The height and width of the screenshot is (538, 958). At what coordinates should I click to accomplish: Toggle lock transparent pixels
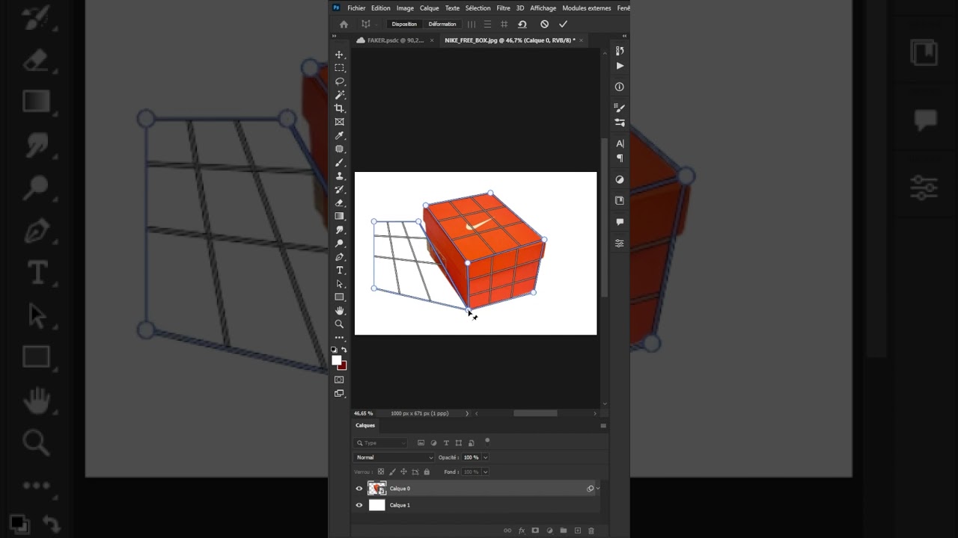(x=381, y=471)
